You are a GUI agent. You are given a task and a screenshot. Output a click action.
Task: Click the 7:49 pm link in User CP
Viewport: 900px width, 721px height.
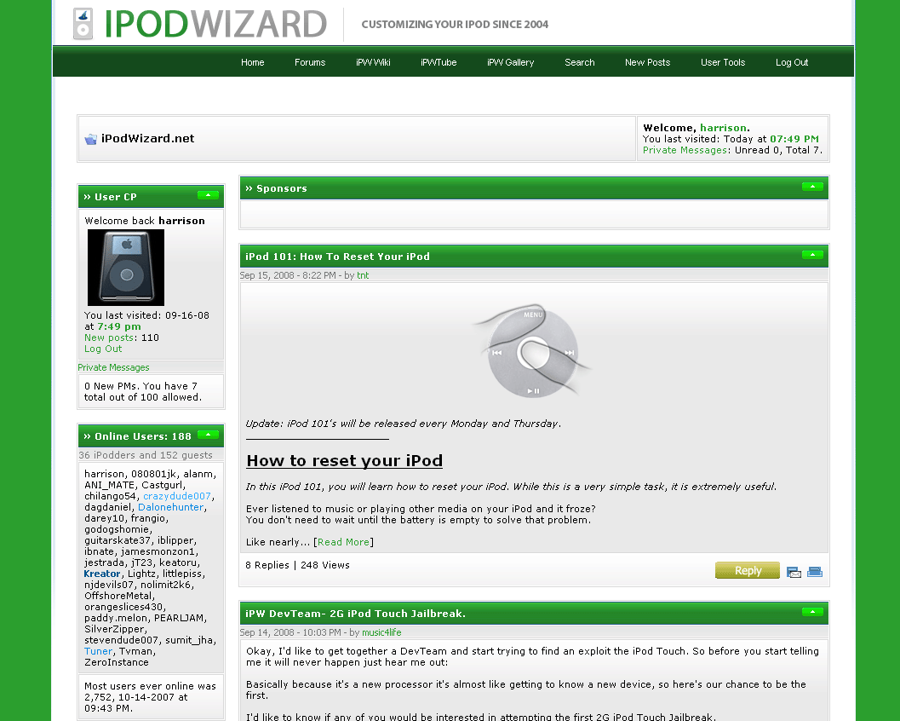(119, 326)
